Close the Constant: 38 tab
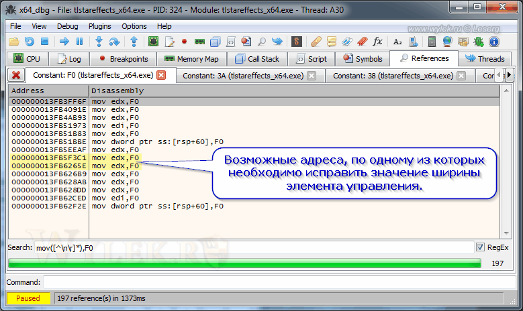The width and height of the screenshot is (523, 311). pyautogui.click(x=461, y=76)
